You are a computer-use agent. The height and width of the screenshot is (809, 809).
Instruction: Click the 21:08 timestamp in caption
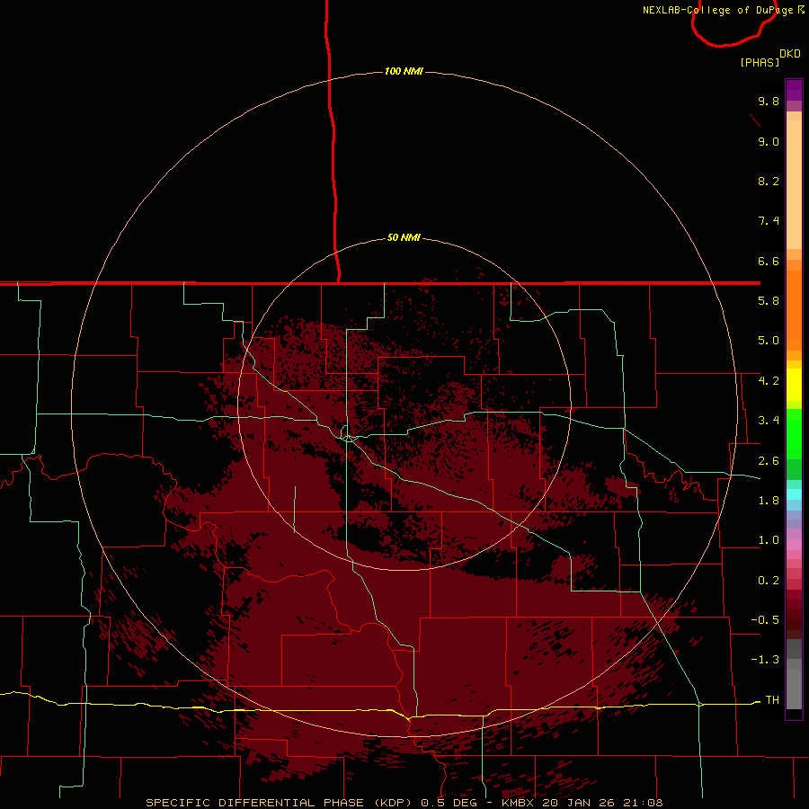[642, 803]
